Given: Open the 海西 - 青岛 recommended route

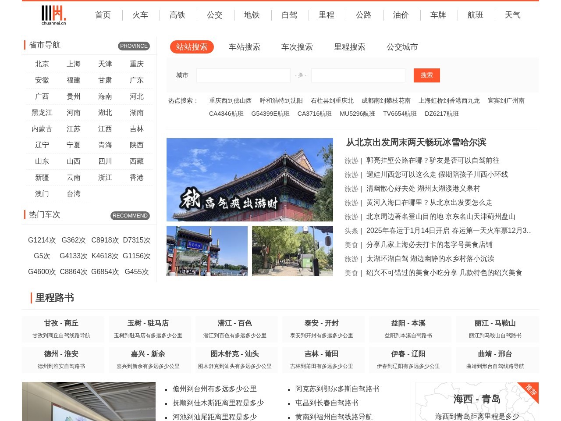Looking at the screenshot, I should point(477,400).
